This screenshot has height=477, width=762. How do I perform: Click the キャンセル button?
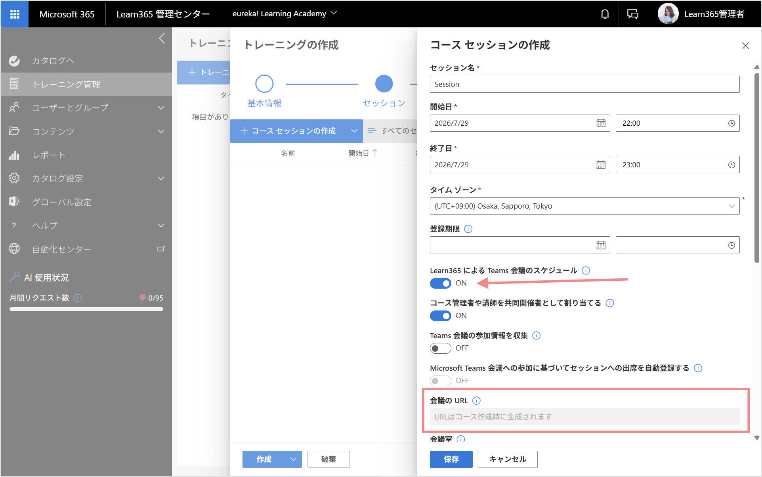tap(508, 459)
